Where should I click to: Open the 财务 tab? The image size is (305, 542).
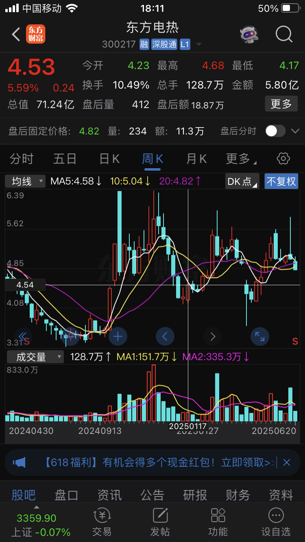click(x=238, y=495)
